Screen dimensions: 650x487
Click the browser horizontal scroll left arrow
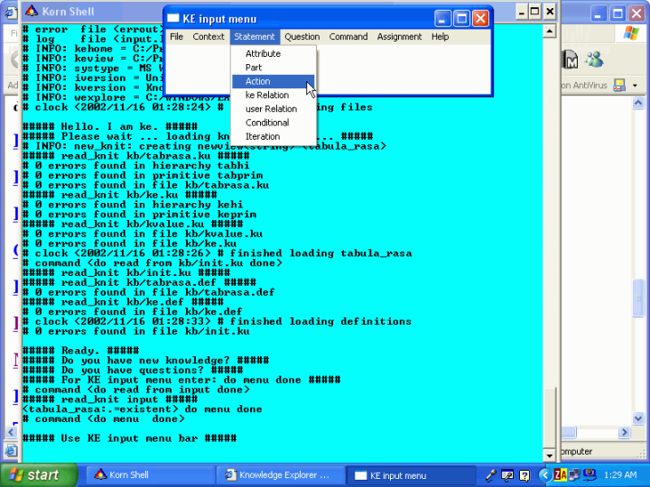(11, 432)
